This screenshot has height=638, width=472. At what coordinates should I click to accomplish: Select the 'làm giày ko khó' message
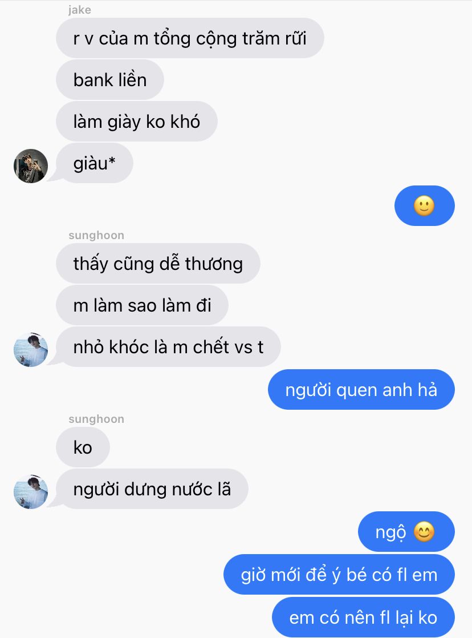click(x=137, y=122)
